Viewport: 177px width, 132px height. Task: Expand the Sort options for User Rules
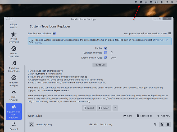tap(128, 116)
